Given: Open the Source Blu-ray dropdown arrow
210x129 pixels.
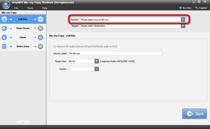Looking at the screenshot, I should [183, 19].
